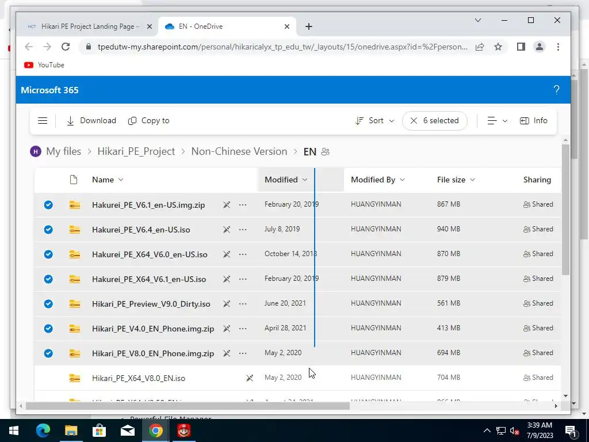
Task: Uncheck Hikari_PE_V8.0_EN_Phone.img.zip selection circle
Action: (48, 354)
